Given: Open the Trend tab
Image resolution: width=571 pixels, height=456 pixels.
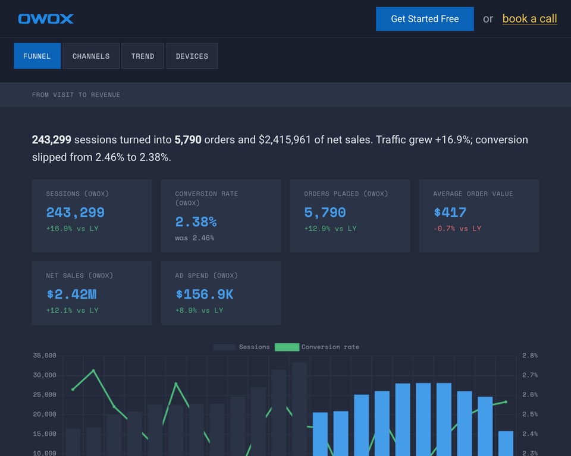Looking at the screenshot, I should 142,56.
